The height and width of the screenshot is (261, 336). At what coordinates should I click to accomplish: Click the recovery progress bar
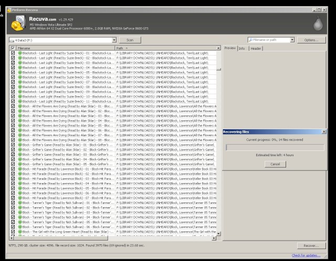point(275,147)
